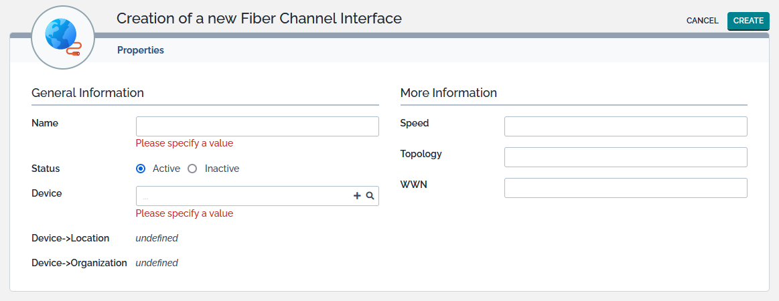Click the Topology text field
Screen dimensions: 779x301
[x=626, y=157]
